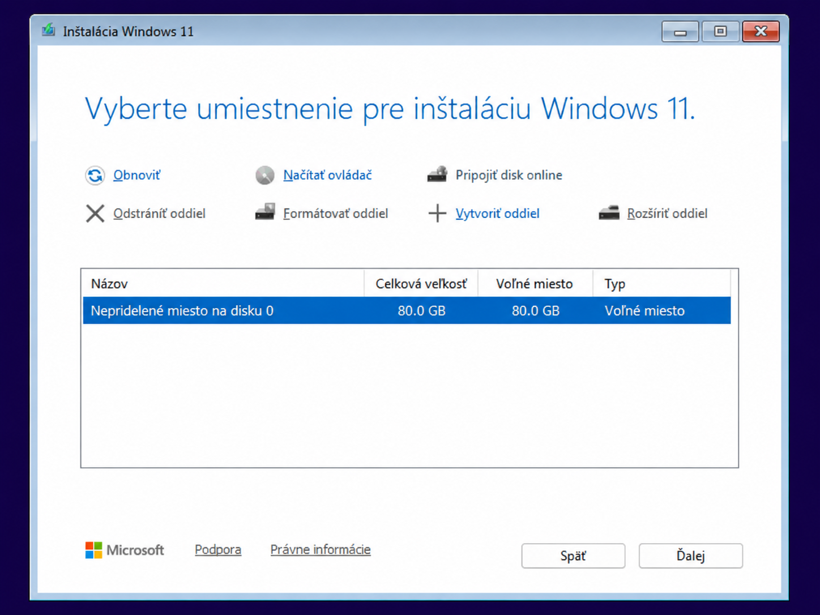Open the Vytvoriť oddiel link
820x615 pixels.
497,213
